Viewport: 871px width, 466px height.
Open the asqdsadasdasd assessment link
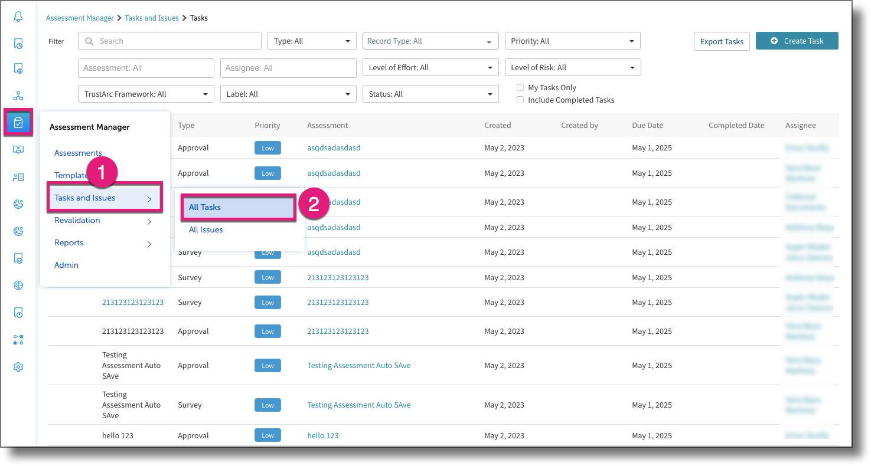click(x=333, y=147)
